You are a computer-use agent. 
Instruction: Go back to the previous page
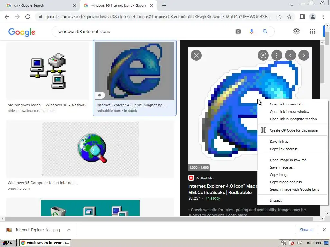coord(7,17)
